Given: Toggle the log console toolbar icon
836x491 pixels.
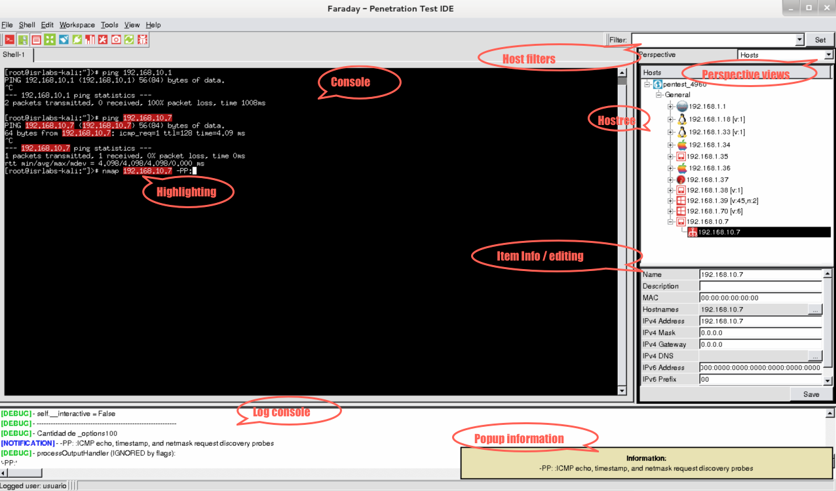Looking at the screenshot, I should (37, 39).
